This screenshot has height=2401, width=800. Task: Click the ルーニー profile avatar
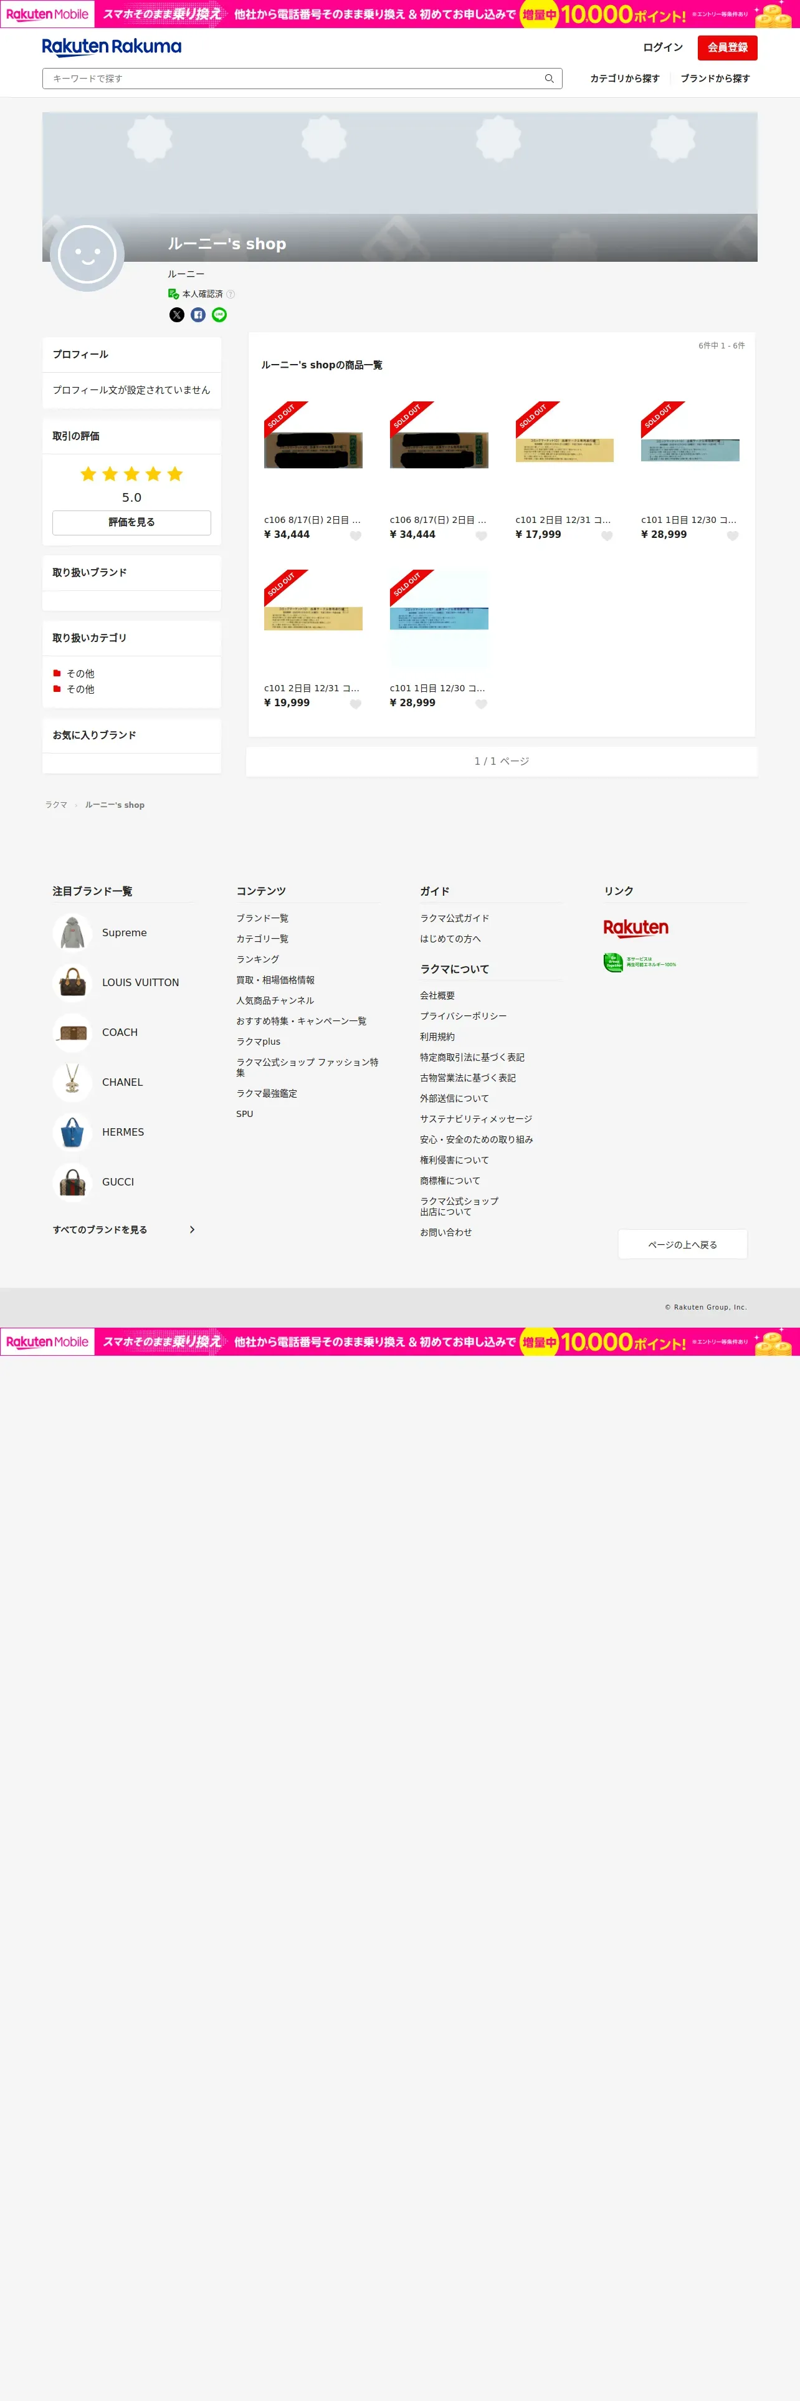pos(87,254)
